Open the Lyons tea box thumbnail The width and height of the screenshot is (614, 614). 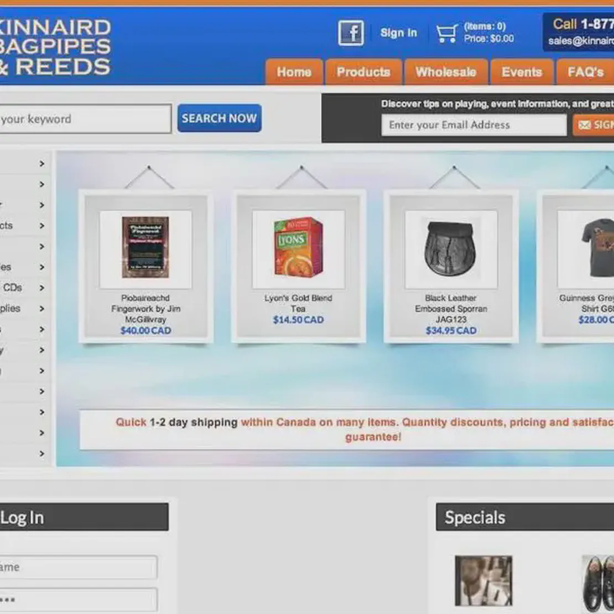coord(298,247)
